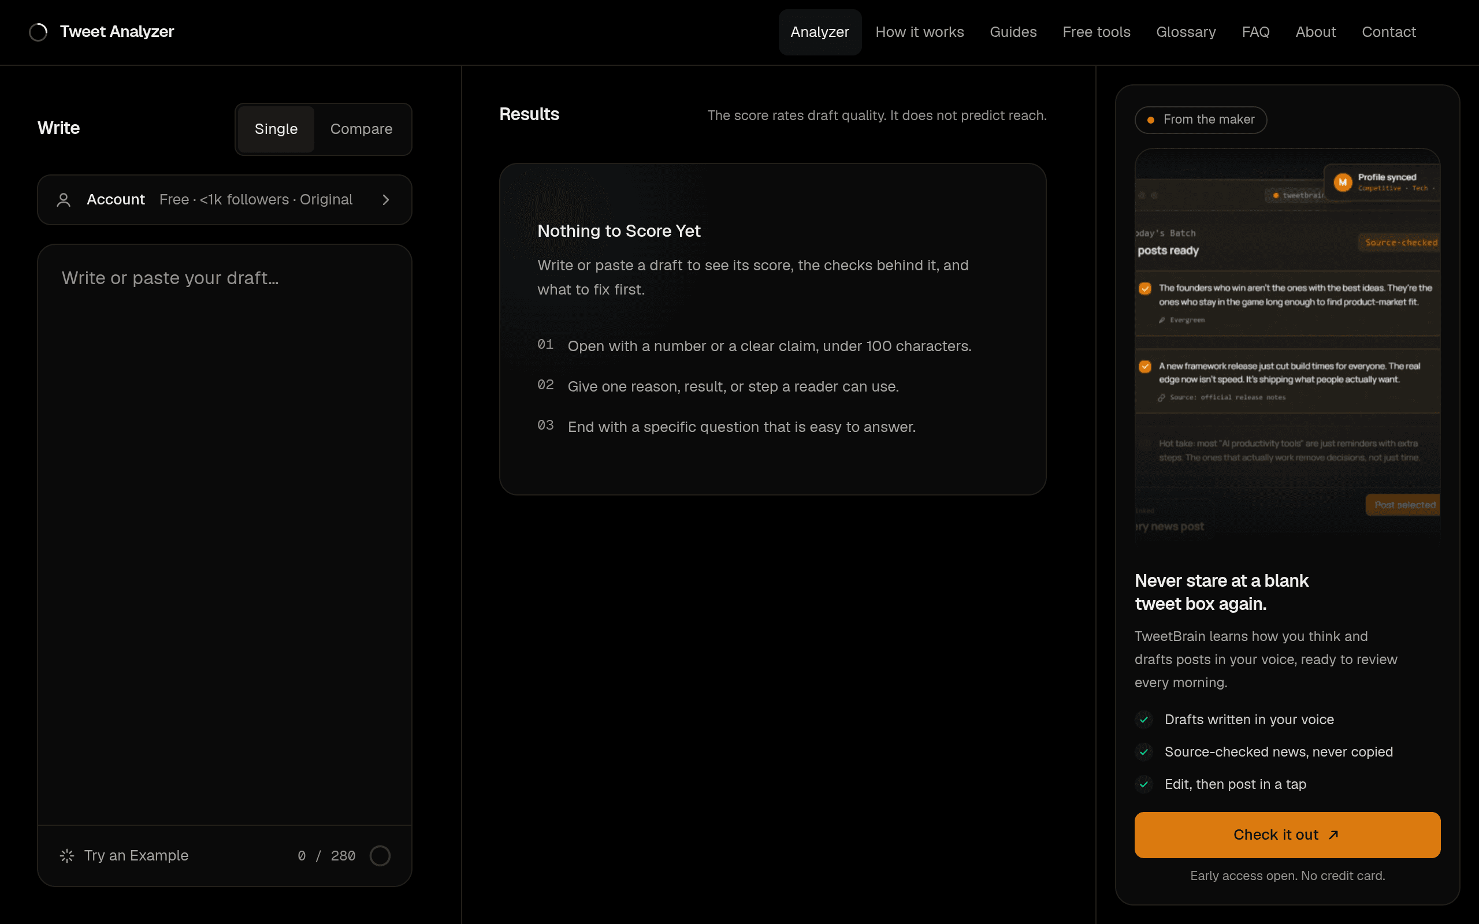Open the FAQ page
Screen dimensions: 1479x924
point(1255,32)
